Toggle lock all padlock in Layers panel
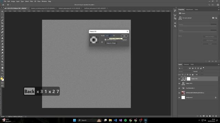 click(x=192, y=75)
